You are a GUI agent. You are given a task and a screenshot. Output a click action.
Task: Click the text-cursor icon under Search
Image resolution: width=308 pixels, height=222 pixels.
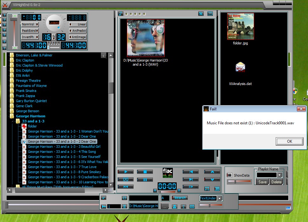pyautogui.click(x=183, y=206)
